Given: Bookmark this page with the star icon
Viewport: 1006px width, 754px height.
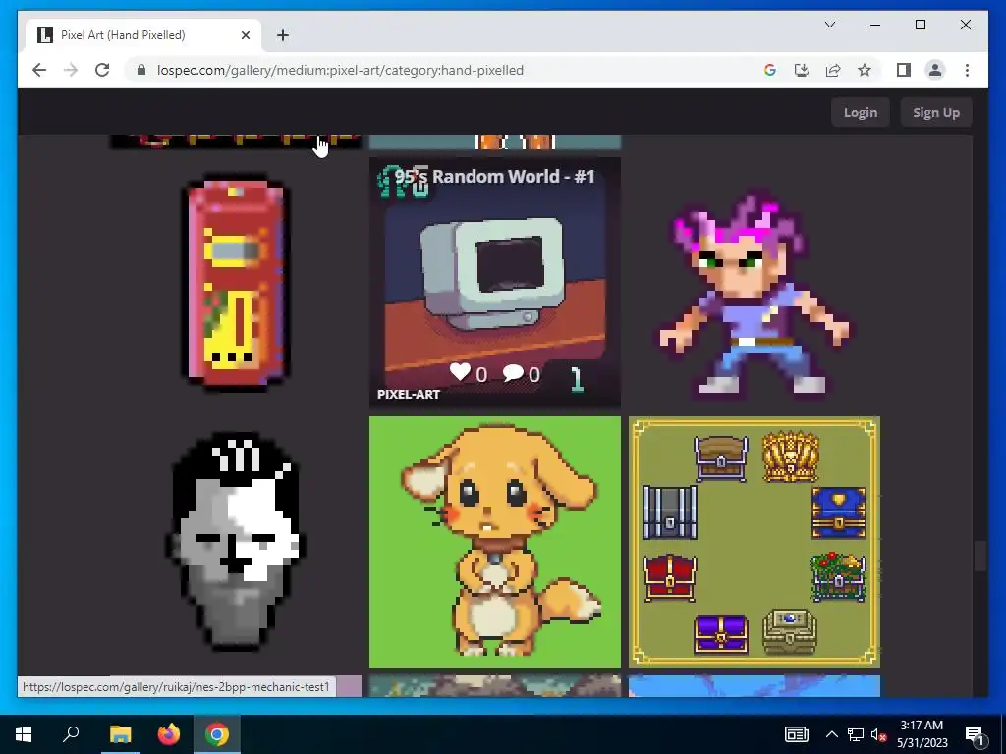Looking at the screenshot, I should [x=865, y=70].
